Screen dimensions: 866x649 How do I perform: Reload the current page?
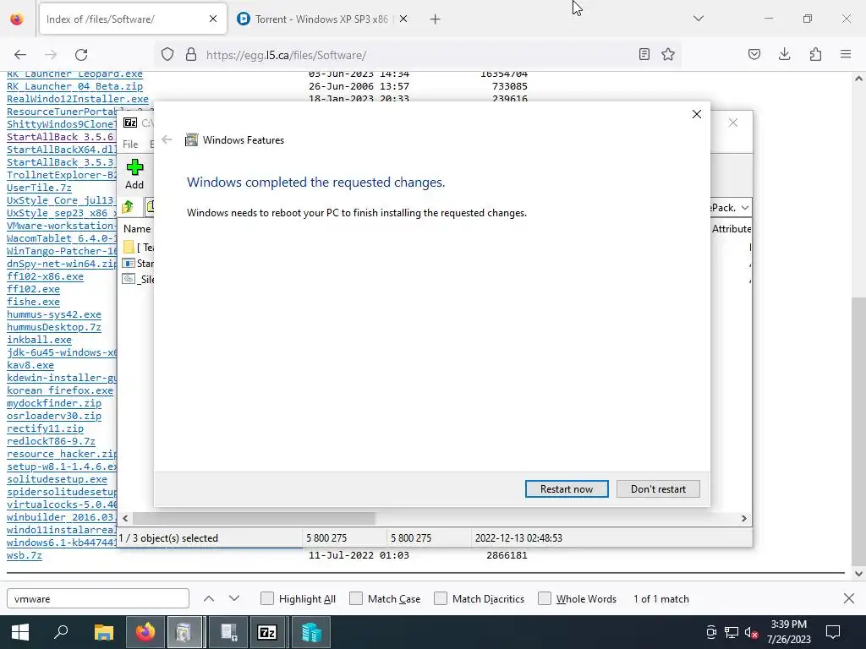(81, 55)
